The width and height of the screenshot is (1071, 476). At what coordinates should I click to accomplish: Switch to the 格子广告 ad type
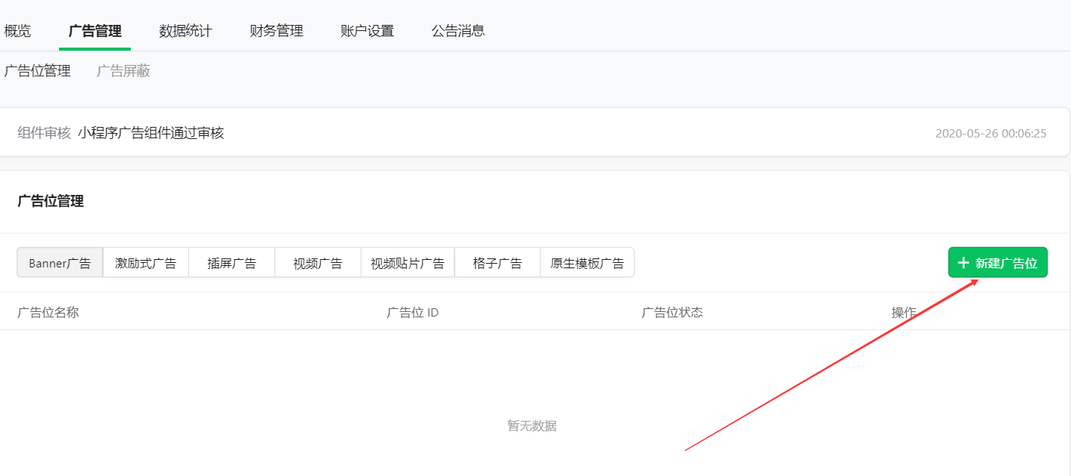(x=497, y=263)
